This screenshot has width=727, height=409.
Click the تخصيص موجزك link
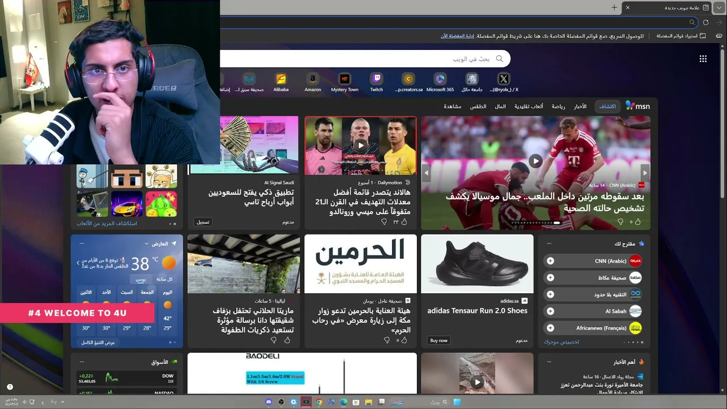[561, 341]
